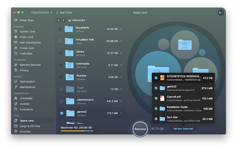This screenshot has height=149, width=237.
Task: Click the 47.73 GB selected total
Action: (x=157, y=129)
